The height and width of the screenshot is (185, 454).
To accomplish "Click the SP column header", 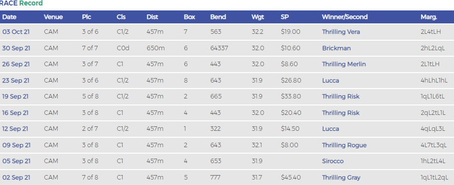I will [x=285, y=17].
